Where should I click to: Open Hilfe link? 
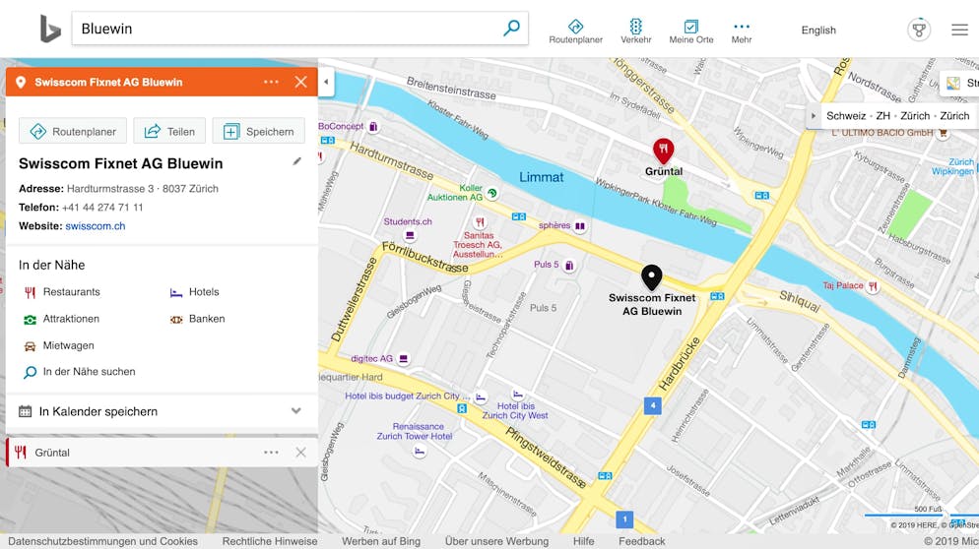[x=584, y=541]
